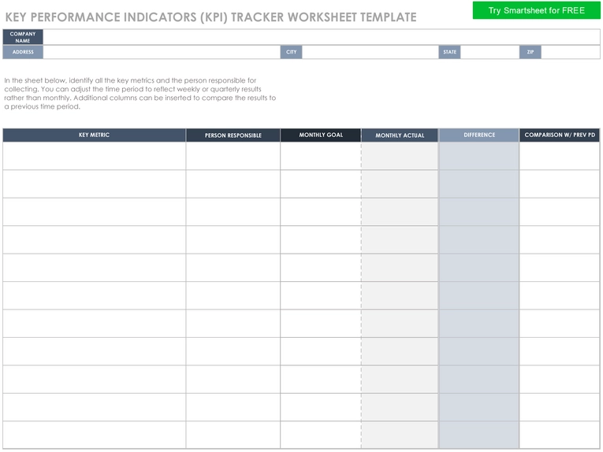This screenshot has width=603, height=452.
Task: Select the STATE label cell
Action: (449, 52)
